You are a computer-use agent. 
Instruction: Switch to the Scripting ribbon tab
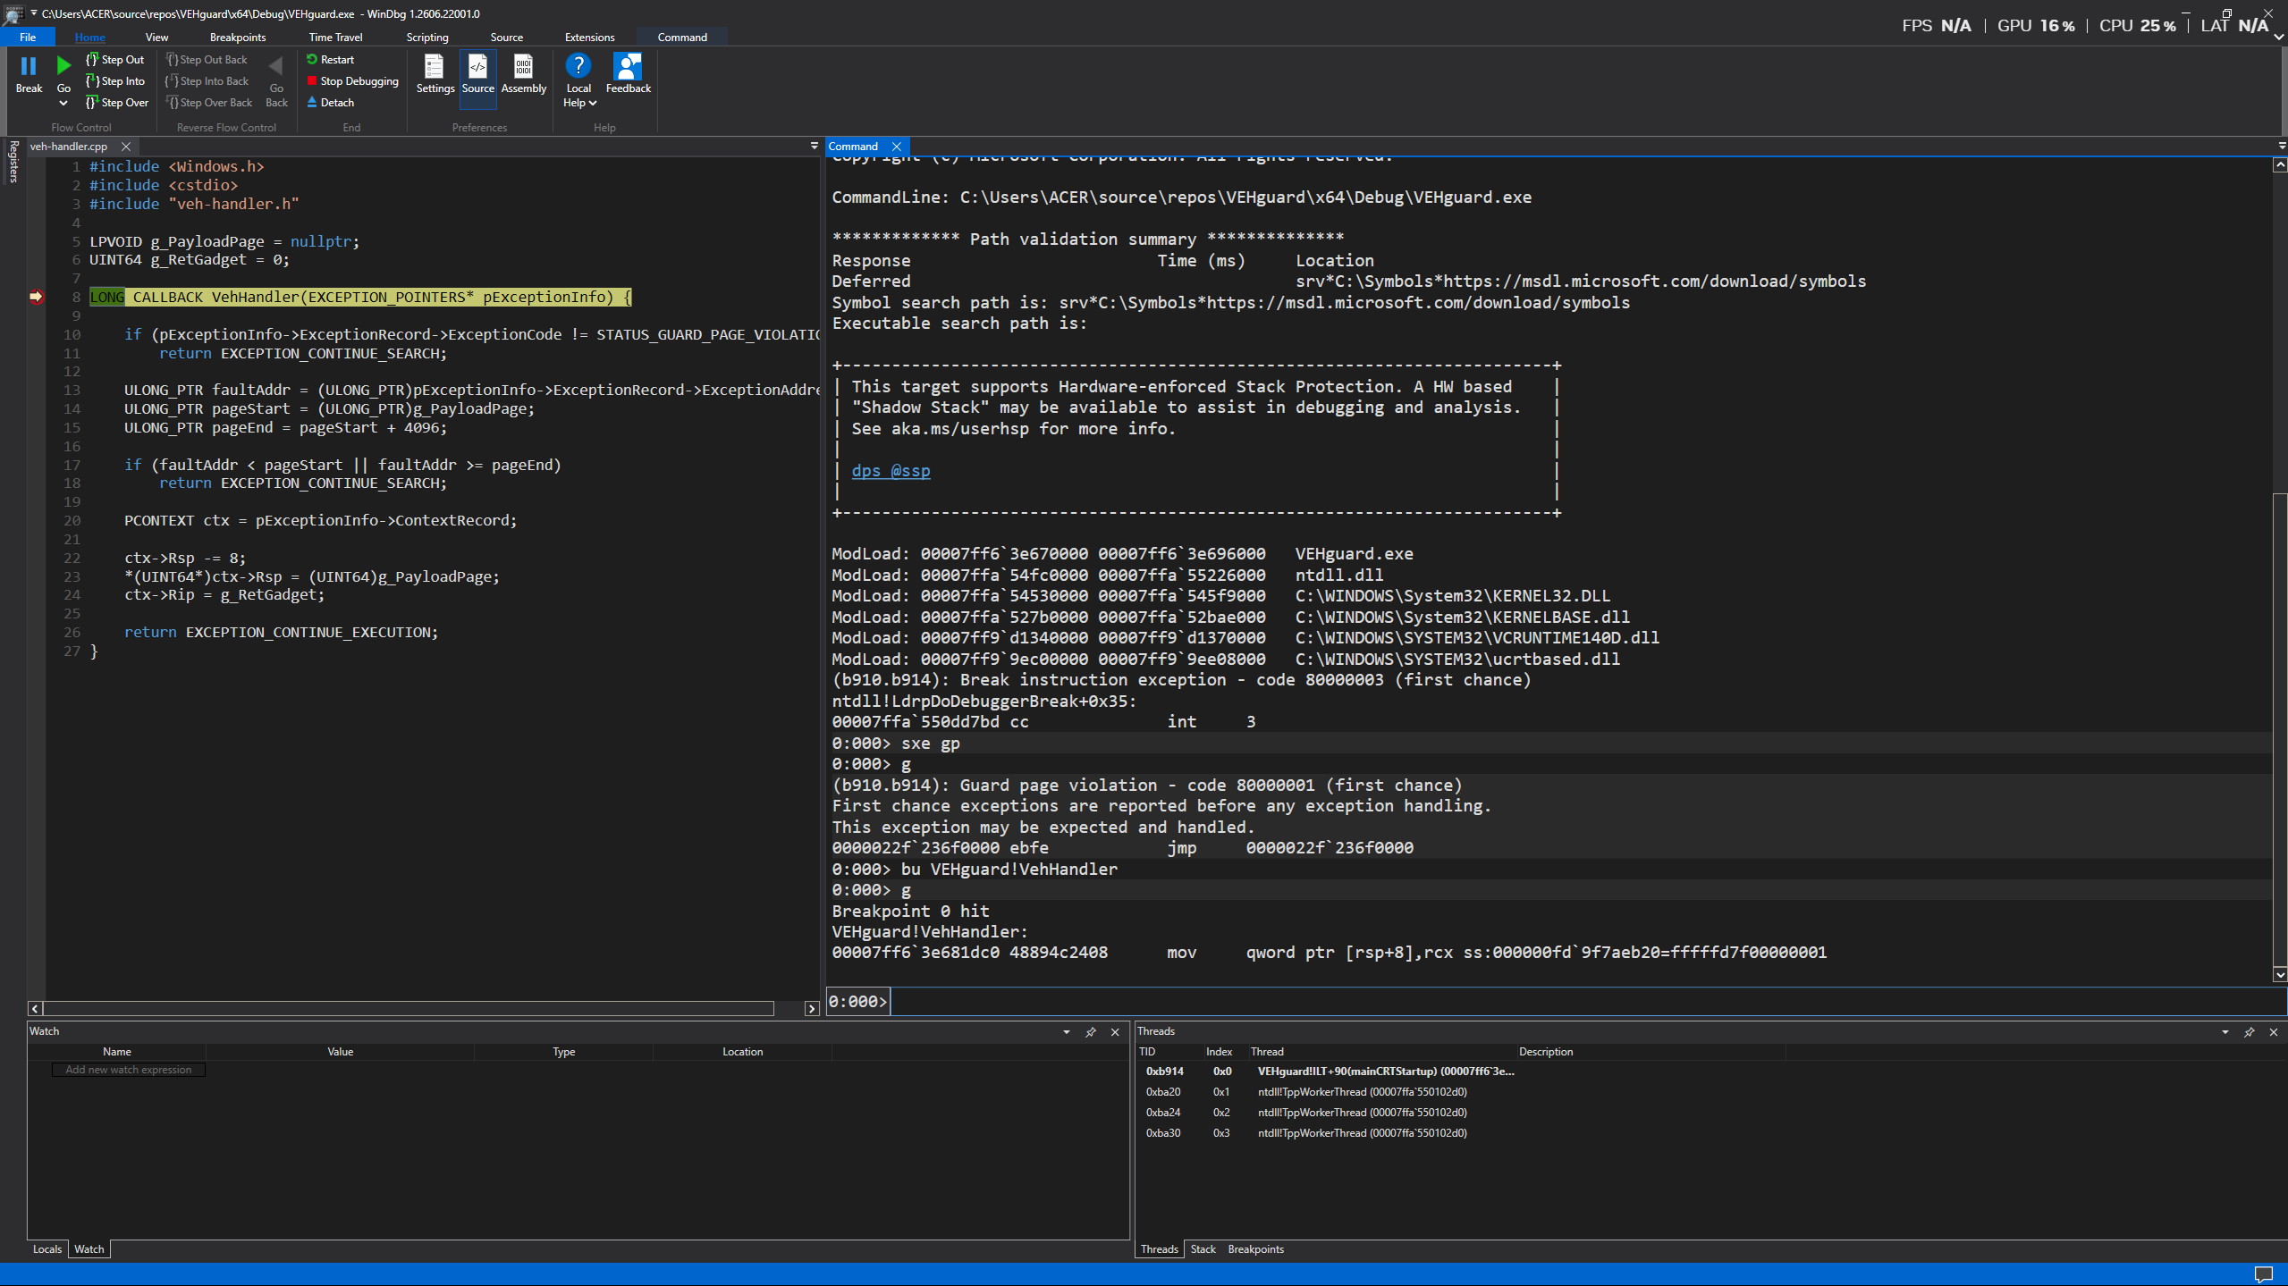427,38
